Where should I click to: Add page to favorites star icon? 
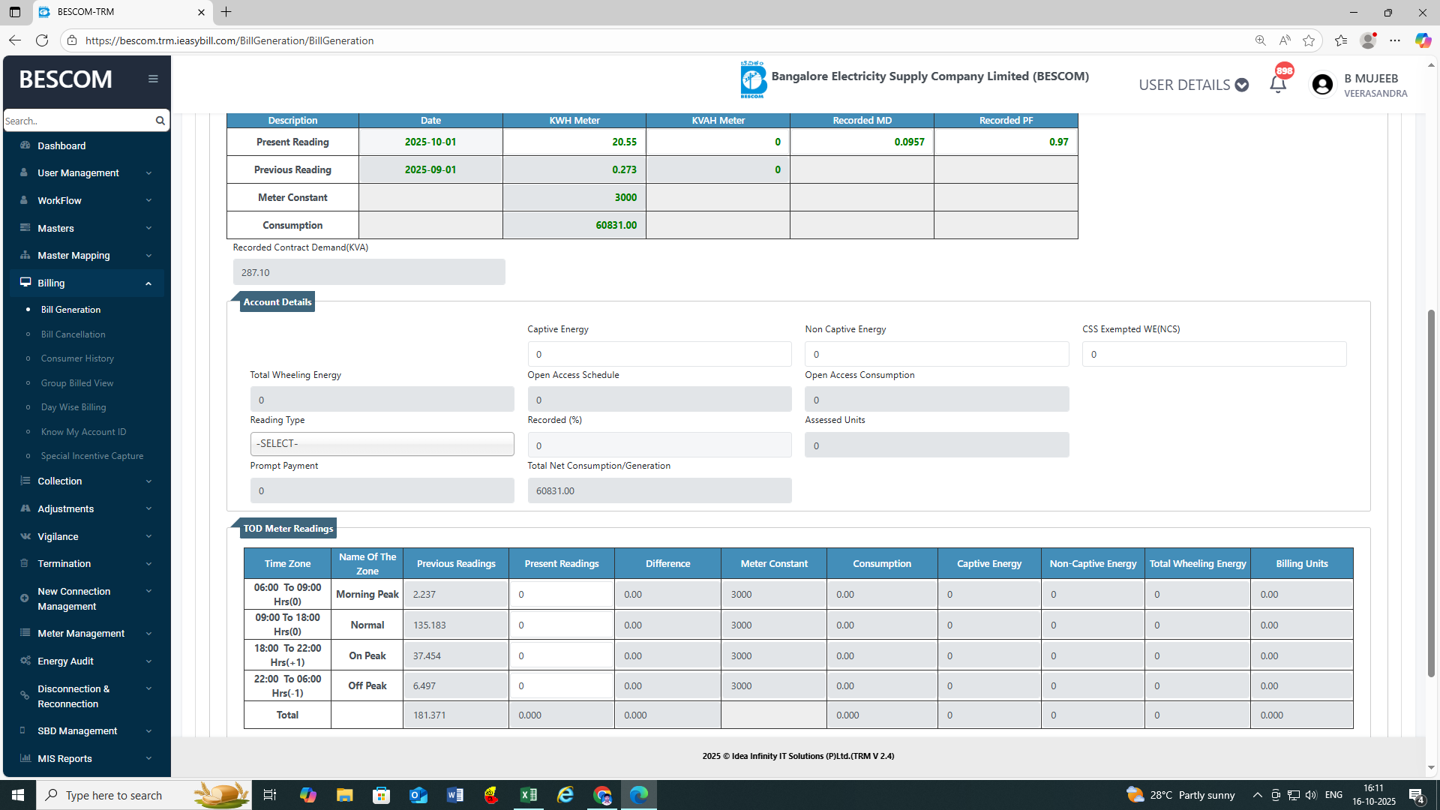(x=1309, y=40)
